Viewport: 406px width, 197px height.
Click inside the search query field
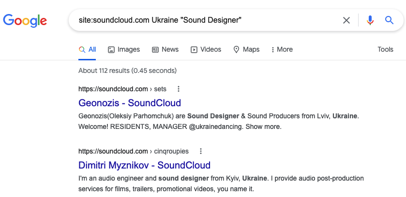[207, 20]
